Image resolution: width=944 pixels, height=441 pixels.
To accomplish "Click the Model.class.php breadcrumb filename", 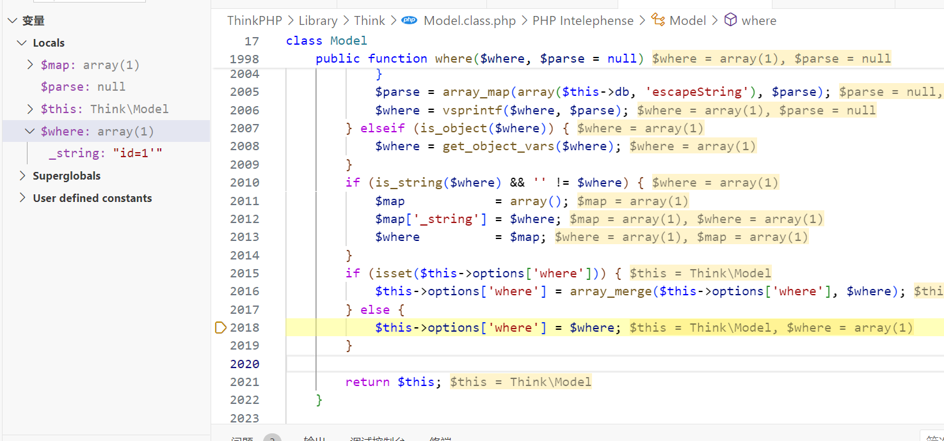I will (x=469, y=20).
